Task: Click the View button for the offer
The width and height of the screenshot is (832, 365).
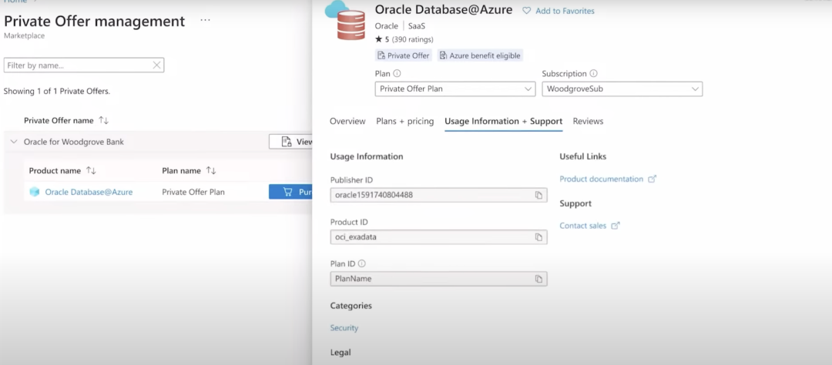Action: click(x=290, y=142)
